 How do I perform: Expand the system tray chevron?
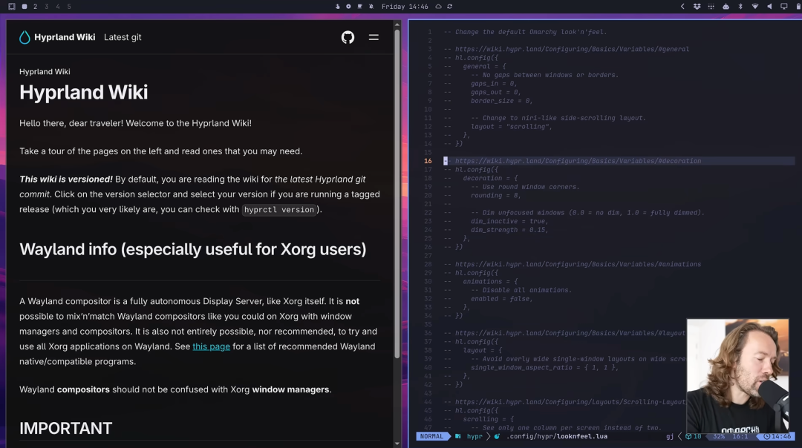(682, 7)
